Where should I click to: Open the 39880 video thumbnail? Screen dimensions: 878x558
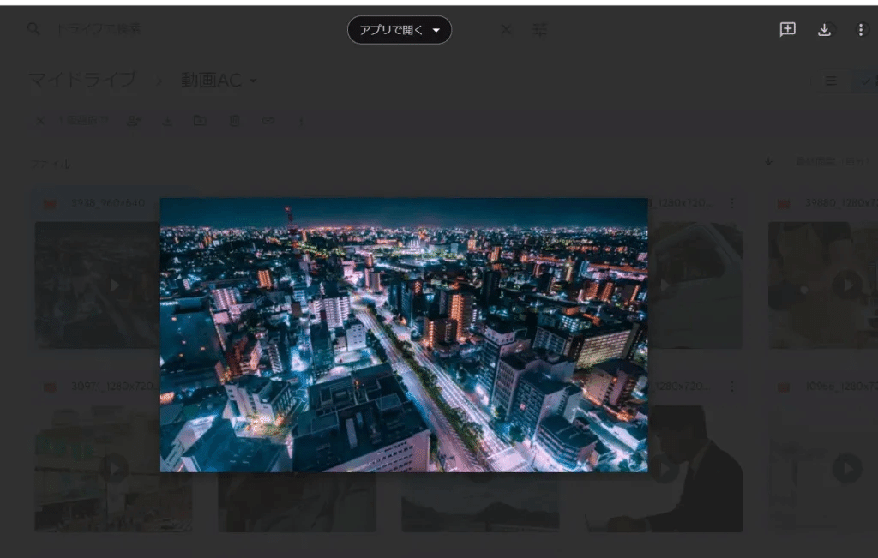click(823, 285)
